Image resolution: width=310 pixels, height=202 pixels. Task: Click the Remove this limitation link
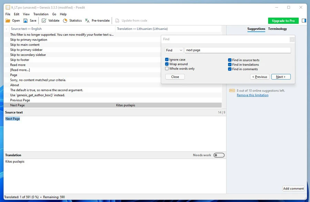252,95
